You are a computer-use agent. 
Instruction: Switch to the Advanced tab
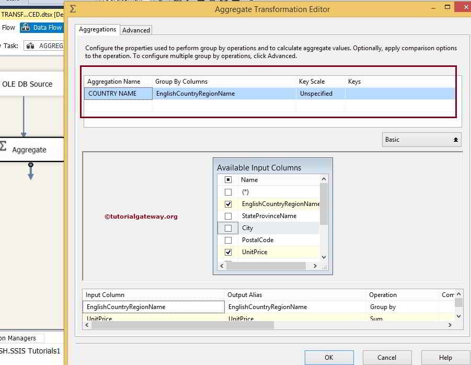[x=136, y=30]
